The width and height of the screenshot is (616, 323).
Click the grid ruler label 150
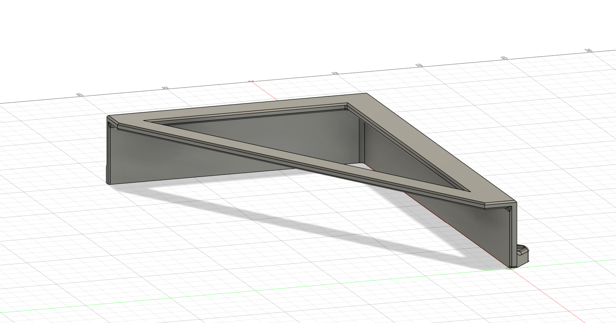tap(504, 58)
